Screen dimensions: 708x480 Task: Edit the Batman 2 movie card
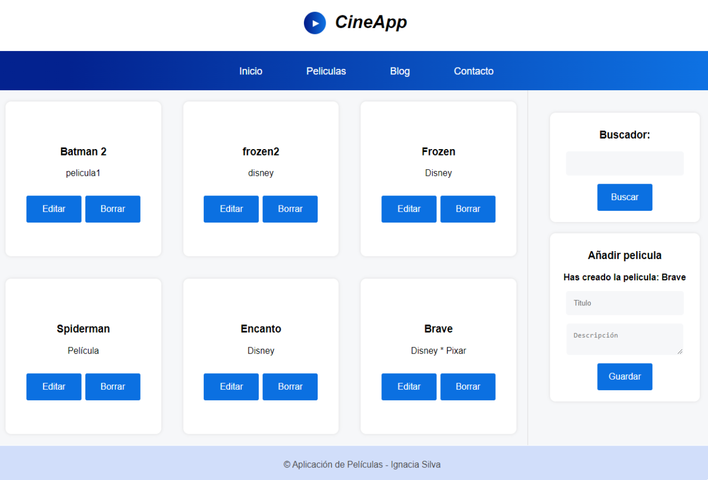pyautogui.click(x=54, y=209)
